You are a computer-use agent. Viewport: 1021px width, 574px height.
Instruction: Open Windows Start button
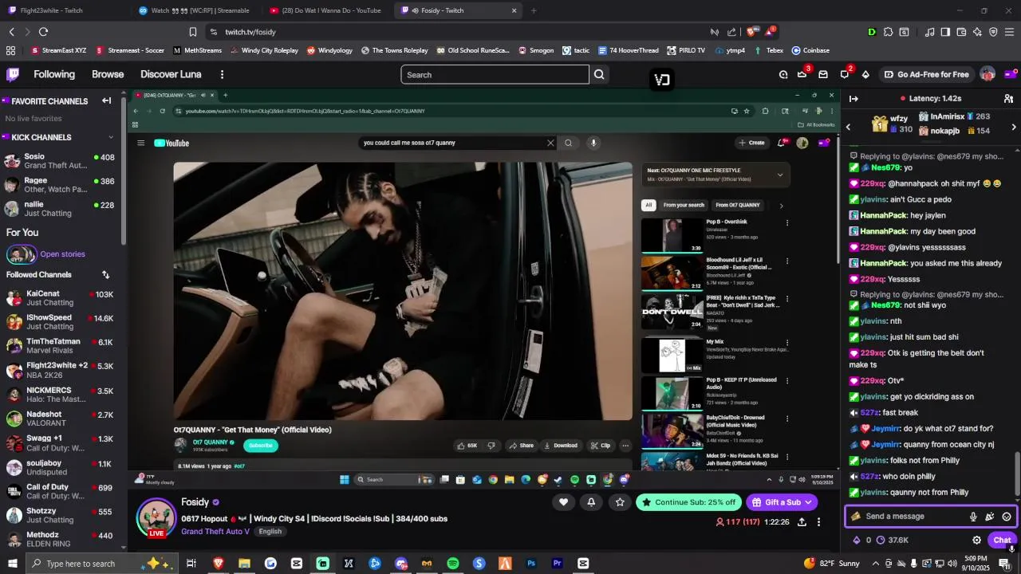tap(14, 563)
